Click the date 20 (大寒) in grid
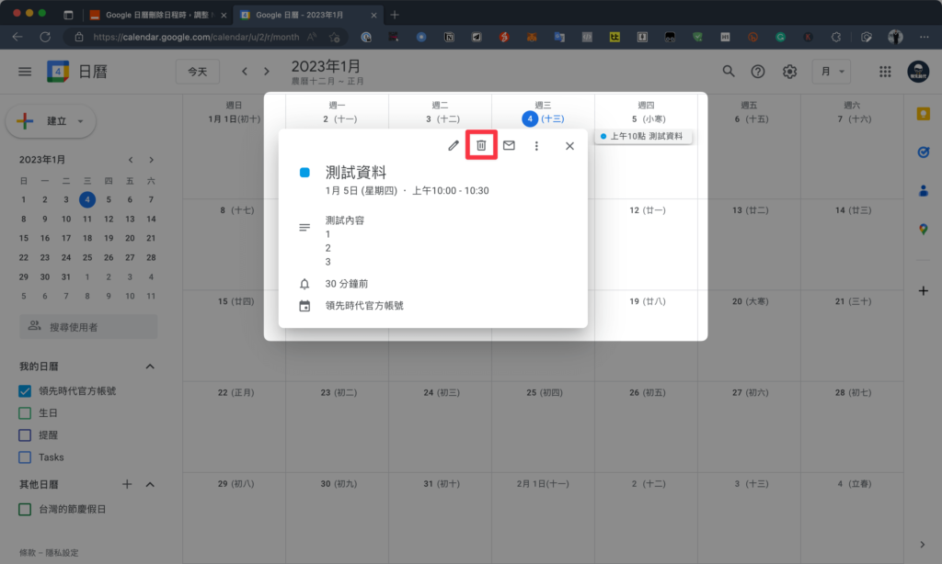 (x=751, y=301)
